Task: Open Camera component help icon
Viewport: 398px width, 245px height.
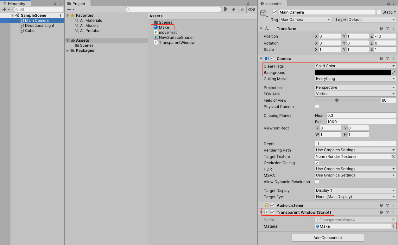Action: pyautogui.click(x=381, y=58)
